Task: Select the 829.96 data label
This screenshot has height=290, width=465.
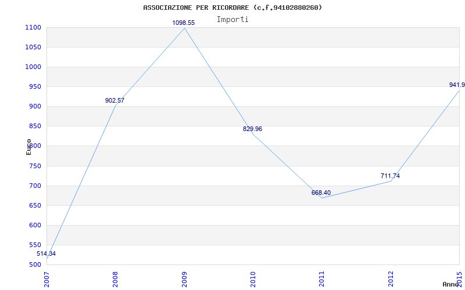Action: [252, 129]
